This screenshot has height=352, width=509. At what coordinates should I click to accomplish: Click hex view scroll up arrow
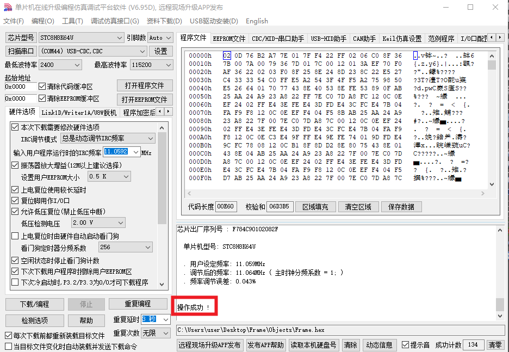click(492, 56)
